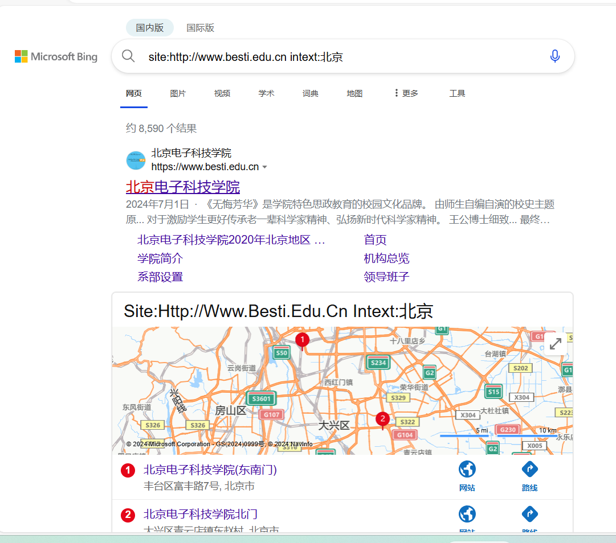The height and width of the screenshot is (543, 616).
Task: Click the https://www.besti.edu.cn URL text
Action: click(205, 167)
